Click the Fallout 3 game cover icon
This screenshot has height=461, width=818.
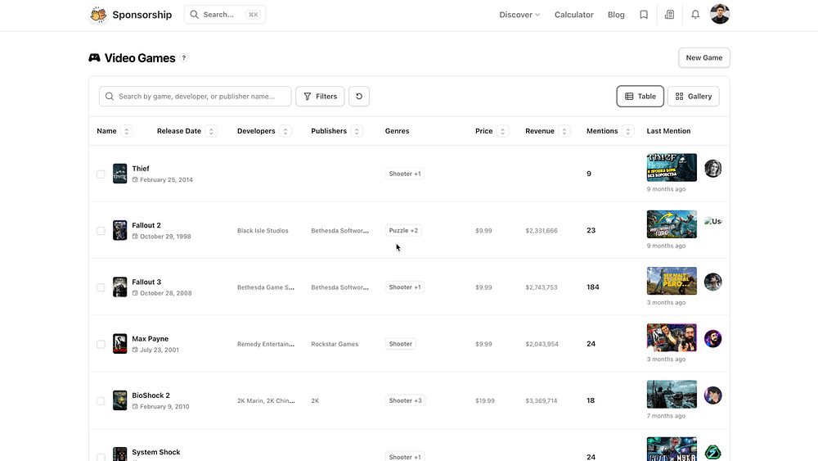120,287
